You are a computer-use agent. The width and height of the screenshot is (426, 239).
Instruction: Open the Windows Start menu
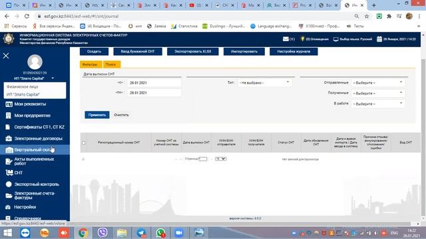click(7, 232)
